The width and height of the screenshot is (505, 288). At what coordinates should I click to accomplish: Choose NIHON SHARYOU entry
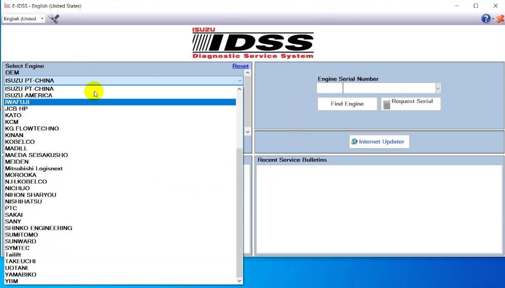point(120,195)
